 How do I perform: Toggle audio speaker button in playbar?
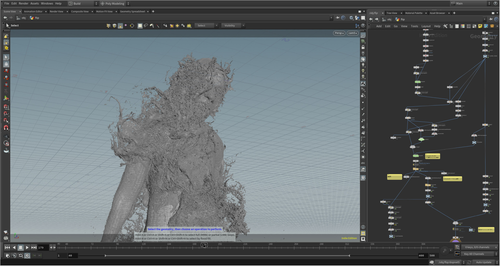pyautogui.click(x=14, y=256)
